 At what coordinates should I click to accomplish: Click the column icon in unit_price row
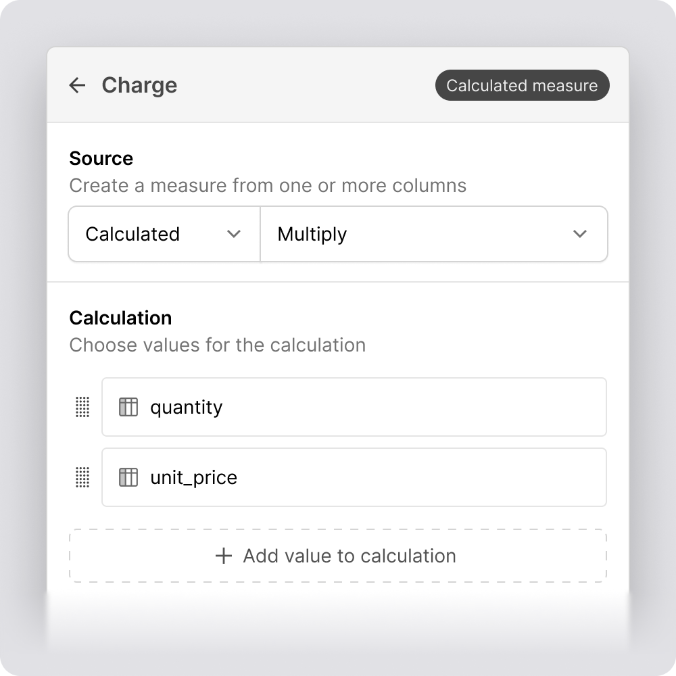[x=128, y=477]
